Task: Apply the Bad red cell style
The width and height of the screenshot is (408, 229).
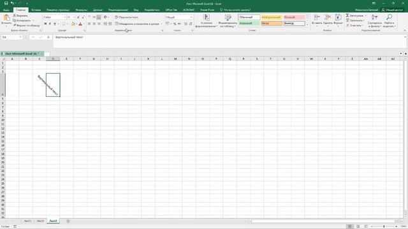Action: [294, 17]
